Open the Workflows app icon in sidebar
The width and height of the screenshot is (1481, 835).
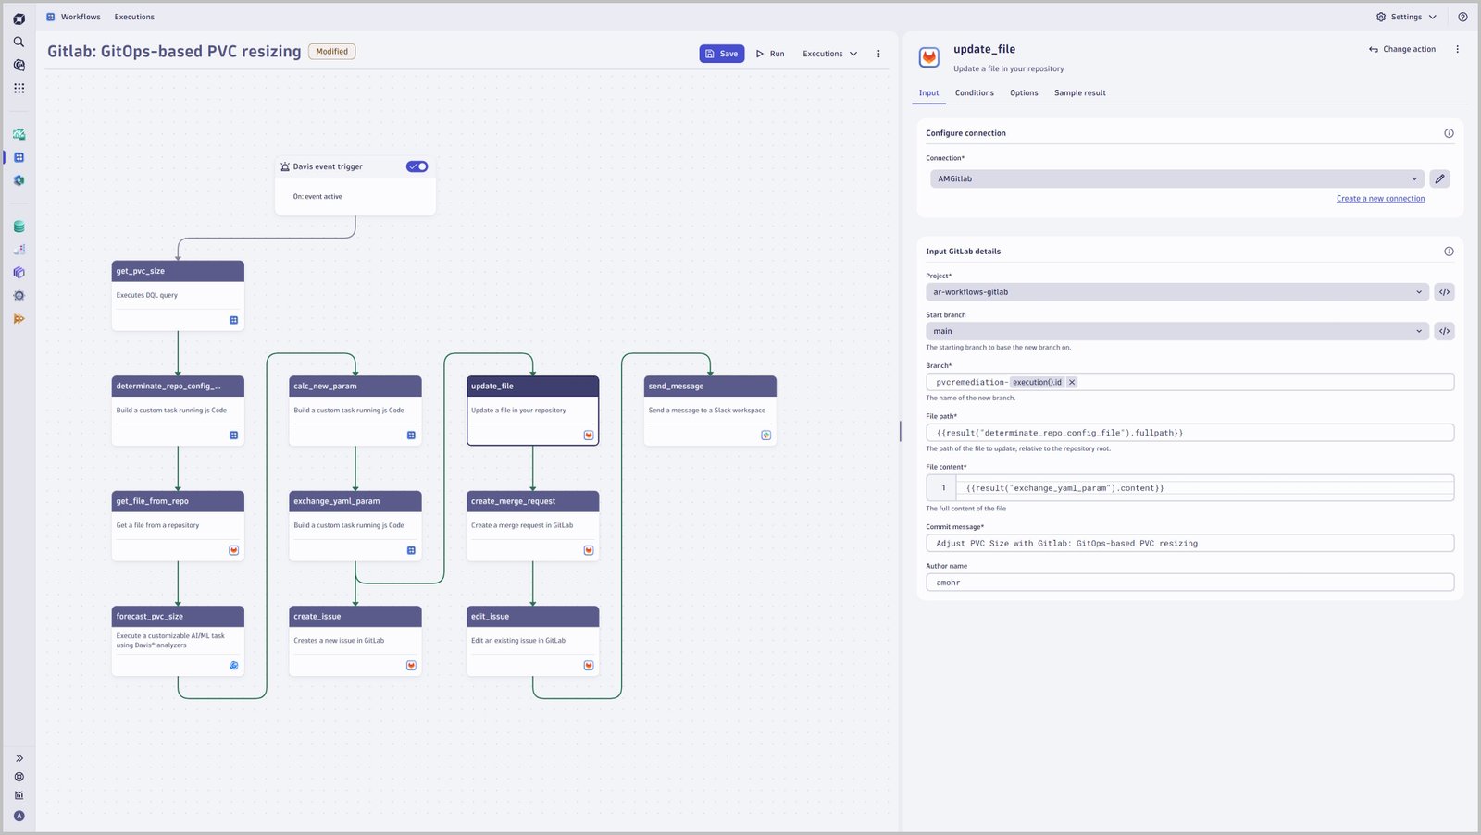tap(19, 157)
